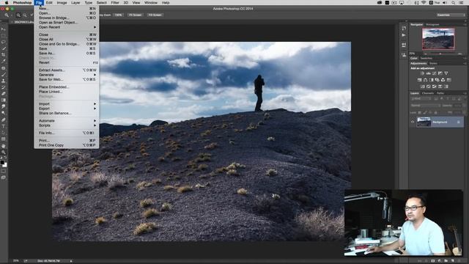The height and width of the screenshot is (264, 469).
Task: Click the Wi-Fi icon in the menu bar
Action: click(424, 3)
